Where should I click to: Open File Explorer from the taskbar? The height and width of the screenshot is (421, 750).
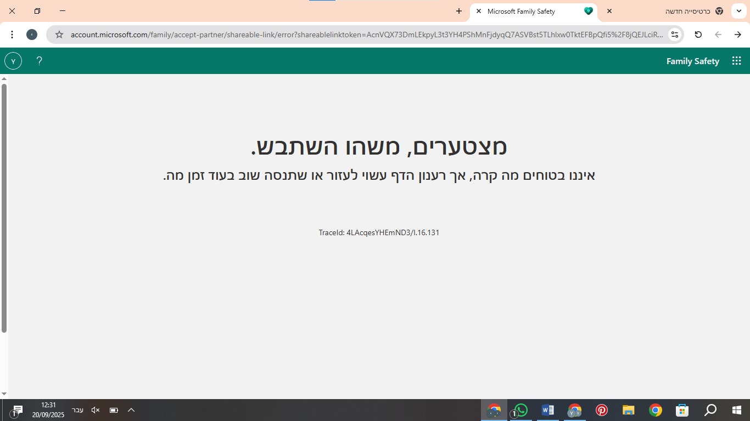point(629,410)
